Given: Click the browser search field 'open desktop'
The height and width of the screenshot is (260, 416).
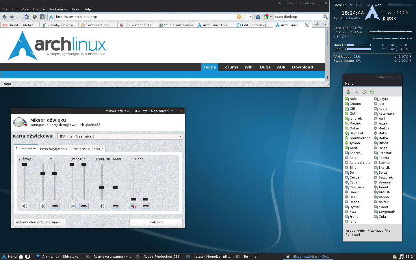Looking at the screenshot, I should (x=298, y=17).
